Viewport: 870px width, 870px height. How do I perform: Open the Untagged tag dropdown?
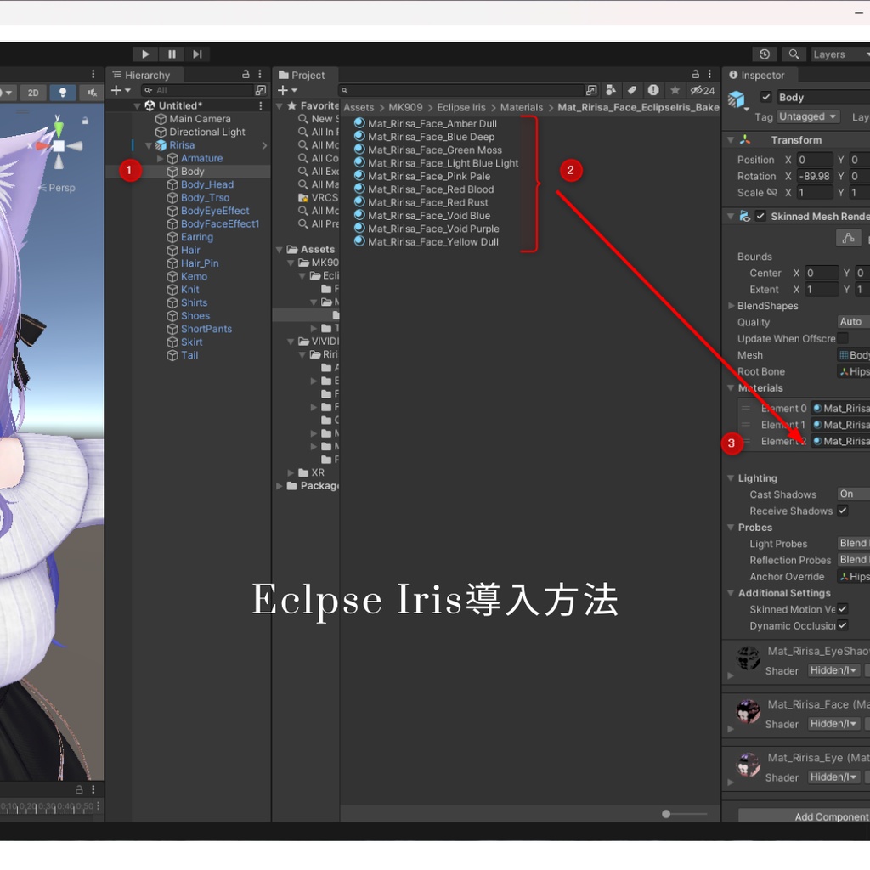pos(807,116)
